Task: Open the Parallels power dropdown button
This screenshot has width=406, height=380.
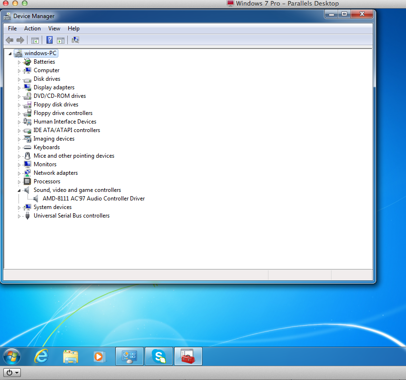Action: pyautogui.click(x=12, y=373)
